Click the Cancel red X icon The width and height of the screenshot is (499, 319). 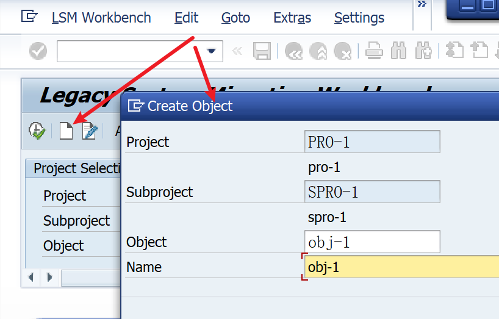tap(342, 51)
